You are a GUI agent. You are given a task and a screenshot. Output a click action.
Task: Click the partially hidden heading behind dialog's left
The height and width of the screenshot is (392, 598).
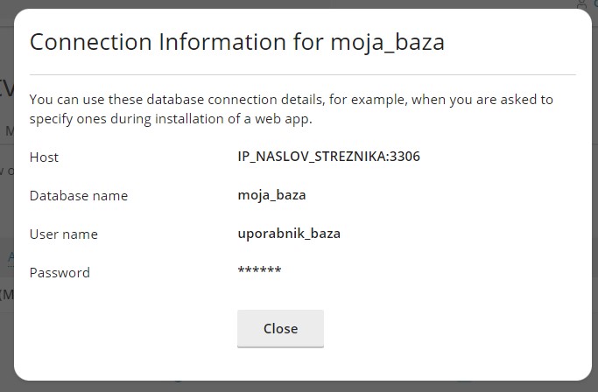click(x=7, y=89)
